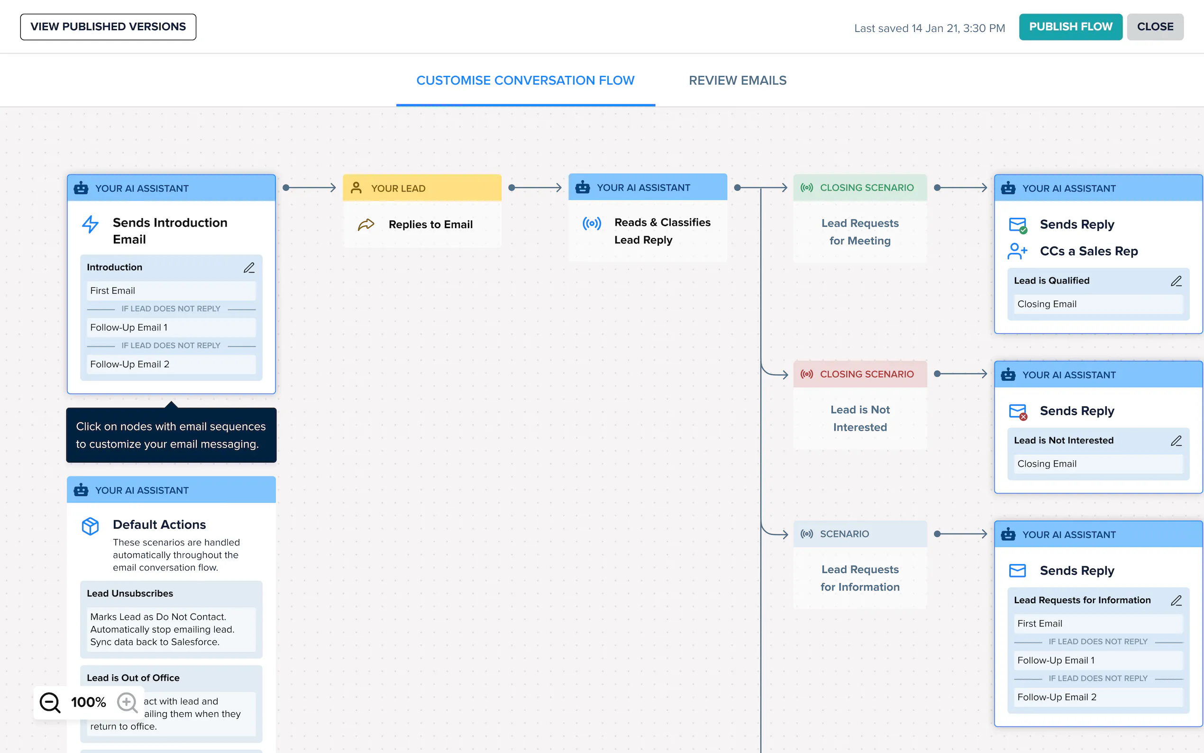Open Closing Email under Lead is Qualified
This screenshot has width=1204, height=753.
pos(1098,304)
